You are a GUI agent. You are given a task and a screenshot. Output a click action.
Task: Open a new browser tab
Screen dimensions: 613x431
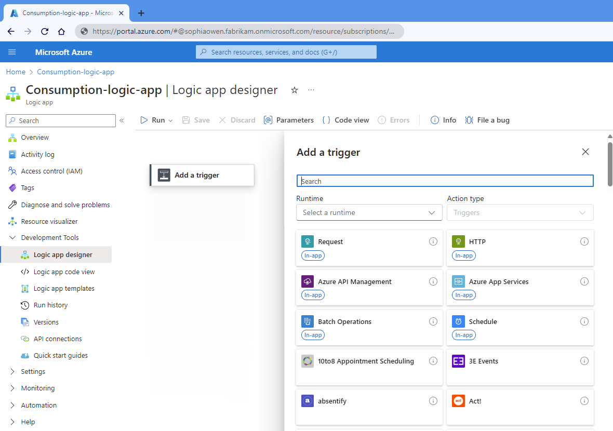click(141, 13)
